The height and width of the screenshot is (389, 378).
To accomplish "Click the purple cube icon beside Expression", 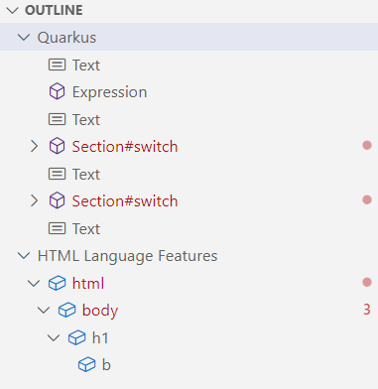I will pyautogui.click(x=57, y=91).
